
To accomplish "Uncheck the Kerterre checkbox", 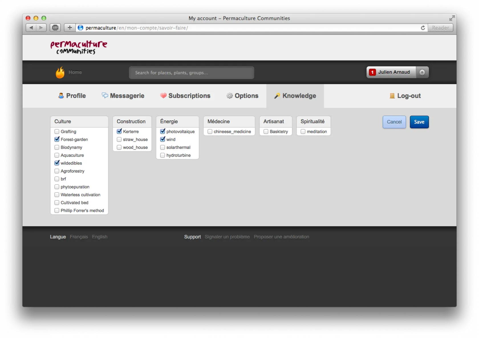I will click(x=119, y=131).
